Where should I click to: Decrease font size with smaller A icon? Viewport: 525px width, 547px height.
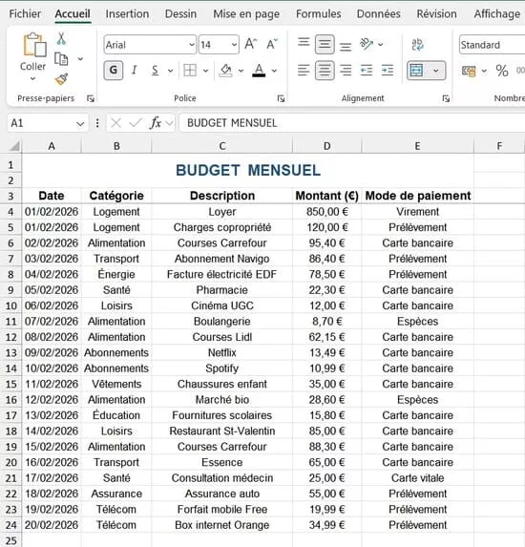click(x=272, y=44)
